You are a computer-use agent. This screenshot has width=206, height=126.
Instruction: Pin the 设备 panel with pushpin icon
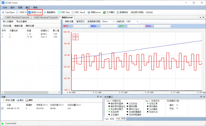[98, 97]
